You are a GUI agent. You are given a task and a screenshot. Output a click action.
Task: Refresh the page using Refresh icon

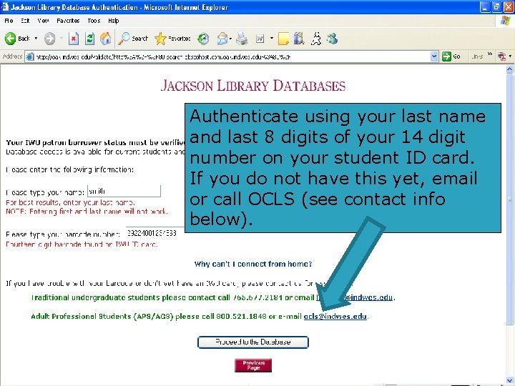point(89,39)
